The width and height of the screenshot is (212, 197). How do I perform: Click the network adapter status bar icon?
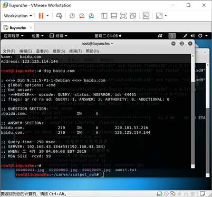coord(173,194)
